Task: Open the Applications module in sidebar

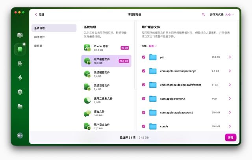Action: [x=20, y=92]
